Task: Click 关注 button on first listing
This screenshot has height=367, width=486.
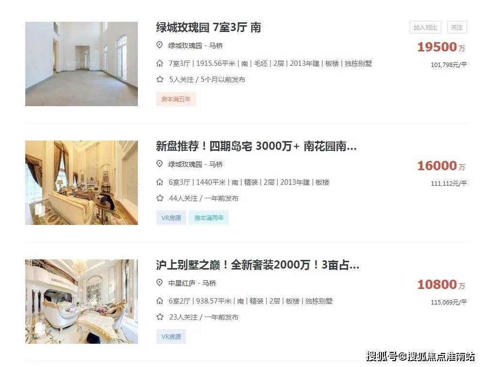Action: pyautogui.click(x=457, y=28)
